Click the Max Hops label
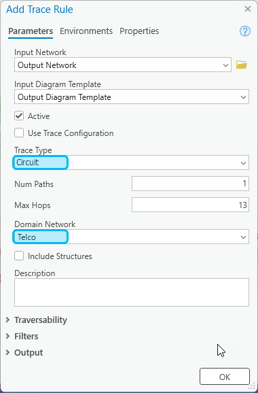Image resolution: width=258 pixels, height=393 pixels. 33,205
